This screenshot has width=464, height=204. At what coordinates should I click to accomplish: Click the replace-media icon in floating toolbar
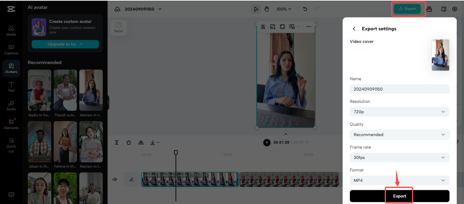pyautogui.click(x=292, y=26)
